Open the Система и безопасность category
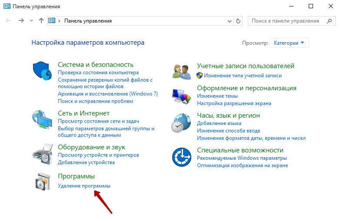Screen dimensions: 340x221 pyautogui.click(x=96, y=65)
